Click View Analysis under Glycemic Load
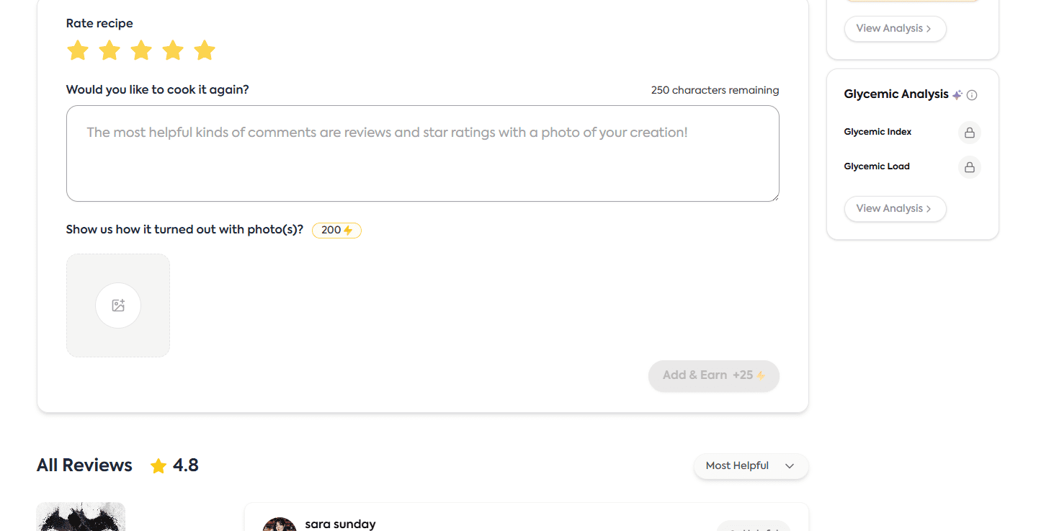 click(x=895, y=209)
